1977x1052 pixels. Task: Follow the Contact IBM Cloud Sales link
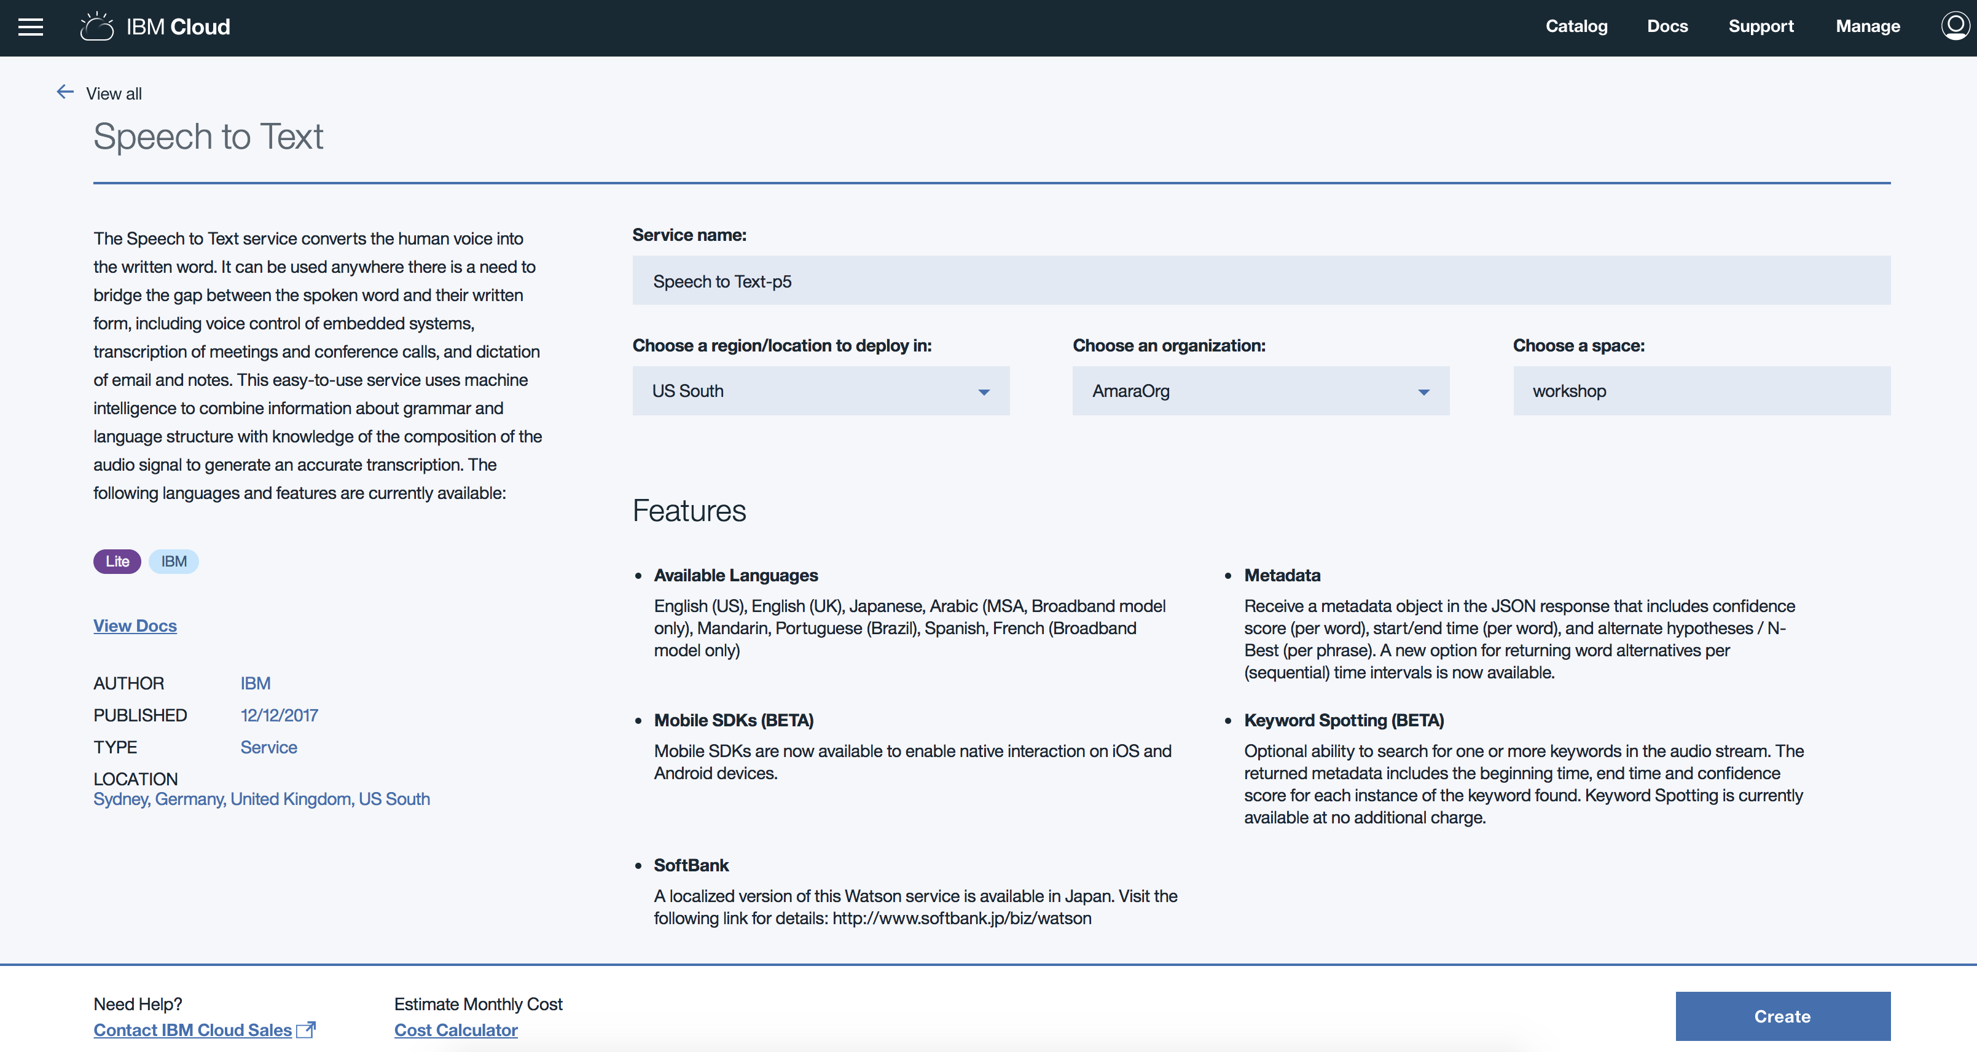tap(192, 1030)
